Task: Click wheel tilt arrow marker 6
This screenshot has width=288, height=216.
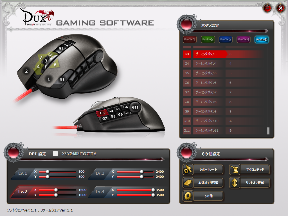Action: 55,64
